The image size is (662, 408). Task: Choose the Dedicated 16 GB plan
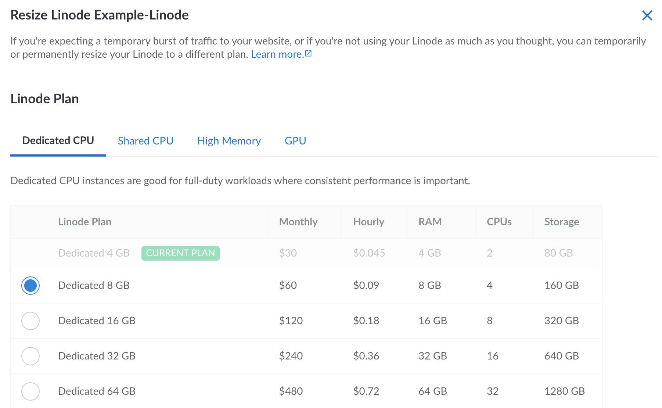(31, 321)
